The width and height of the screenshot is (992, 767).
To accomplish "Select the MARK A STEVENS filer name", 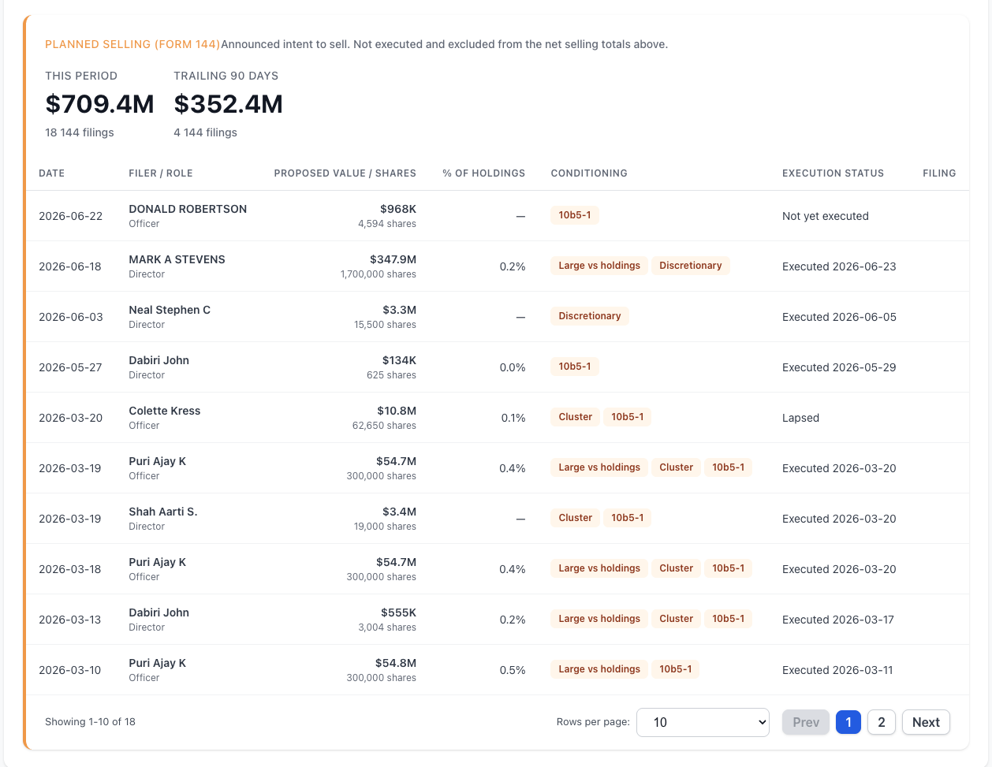I will (x=177, y=259).
